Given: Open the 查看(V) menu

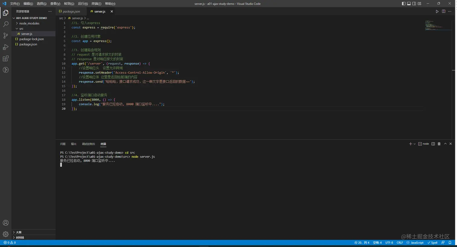Looking at the screenshot, I should [55, 4].
